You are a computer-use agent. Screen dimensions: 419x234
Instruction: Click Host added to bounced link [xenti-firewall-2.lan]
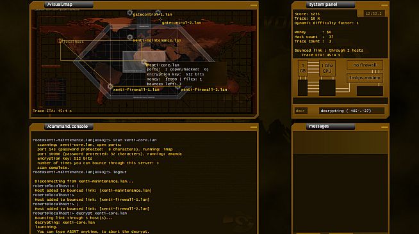pos(92,208)
